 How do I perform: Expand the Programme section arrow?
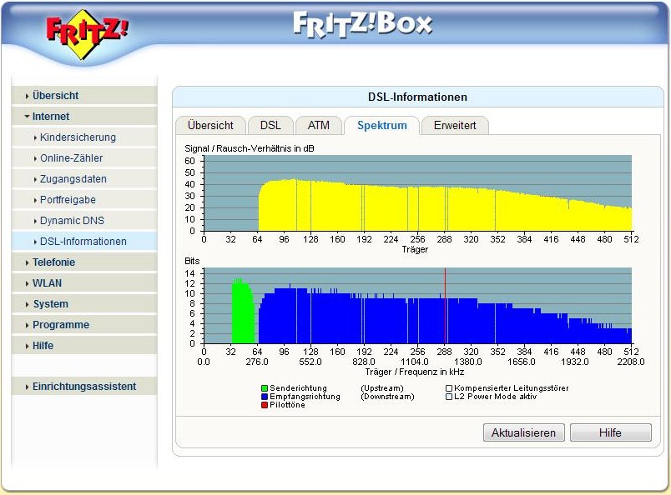pos(27,325)
